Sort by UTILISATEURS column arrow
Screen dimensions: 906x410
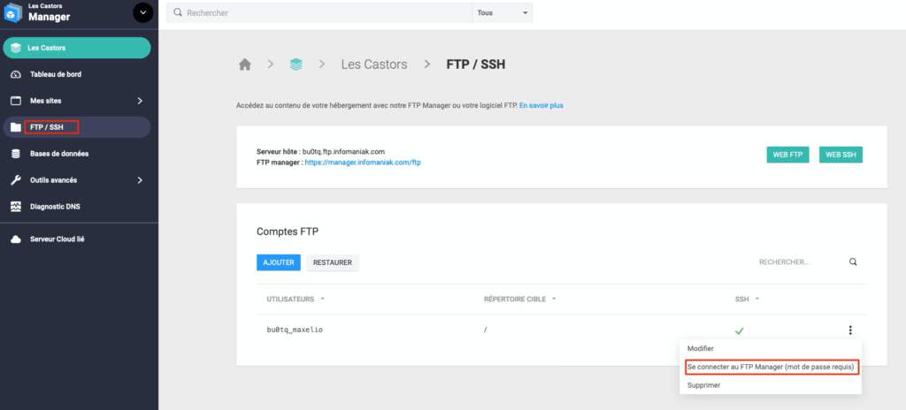(x=322, y=300)
